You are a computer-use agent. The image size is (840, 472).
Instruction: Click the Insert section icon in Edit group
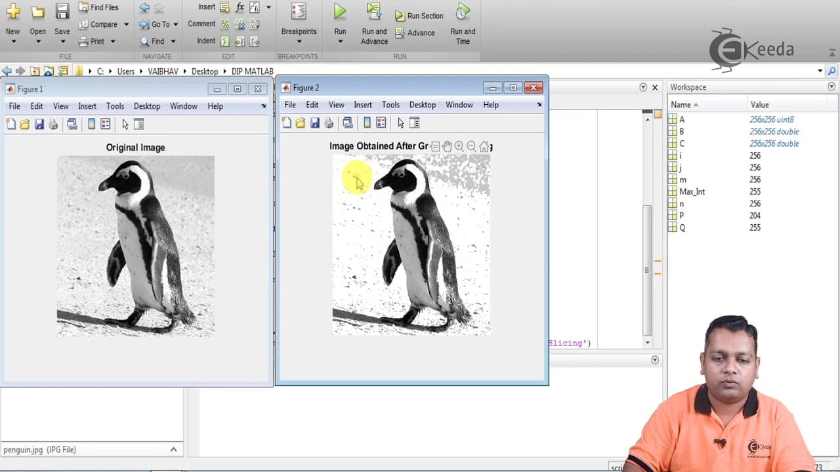tap(225, 7)
